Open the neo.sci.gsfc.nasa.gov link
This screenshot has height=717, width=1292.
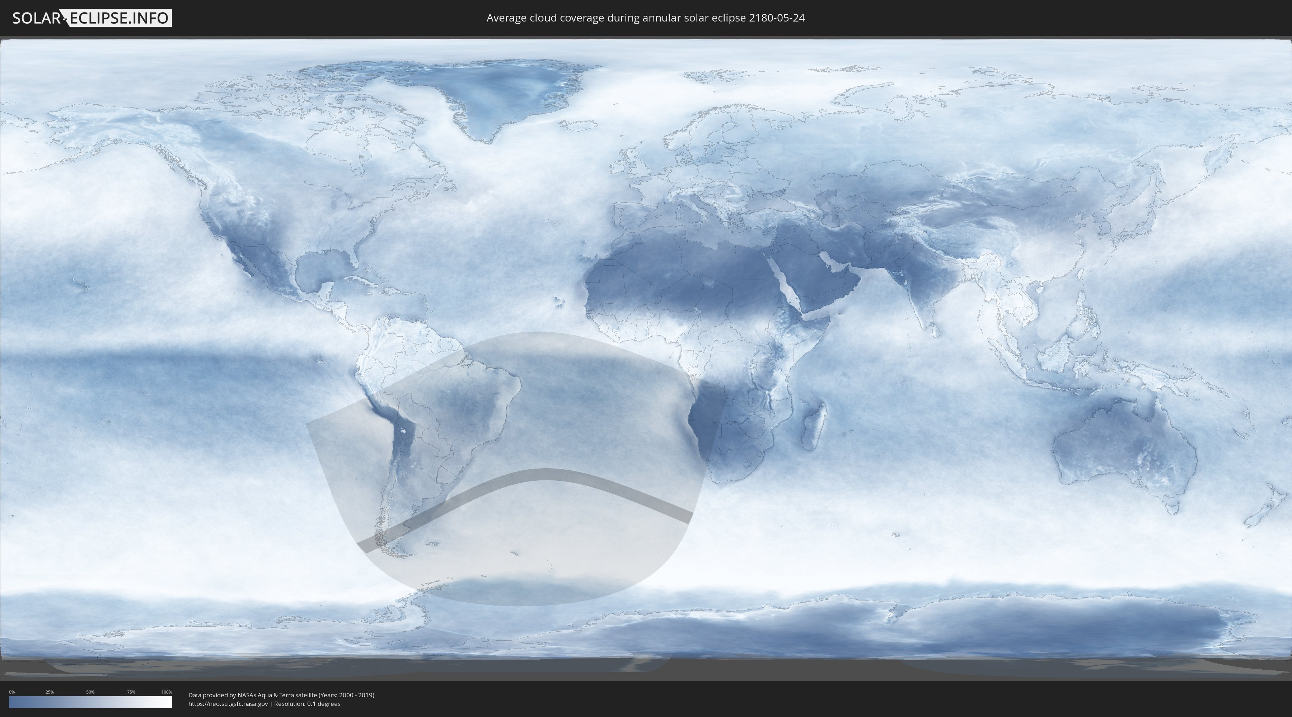click(x=228, y=703)
